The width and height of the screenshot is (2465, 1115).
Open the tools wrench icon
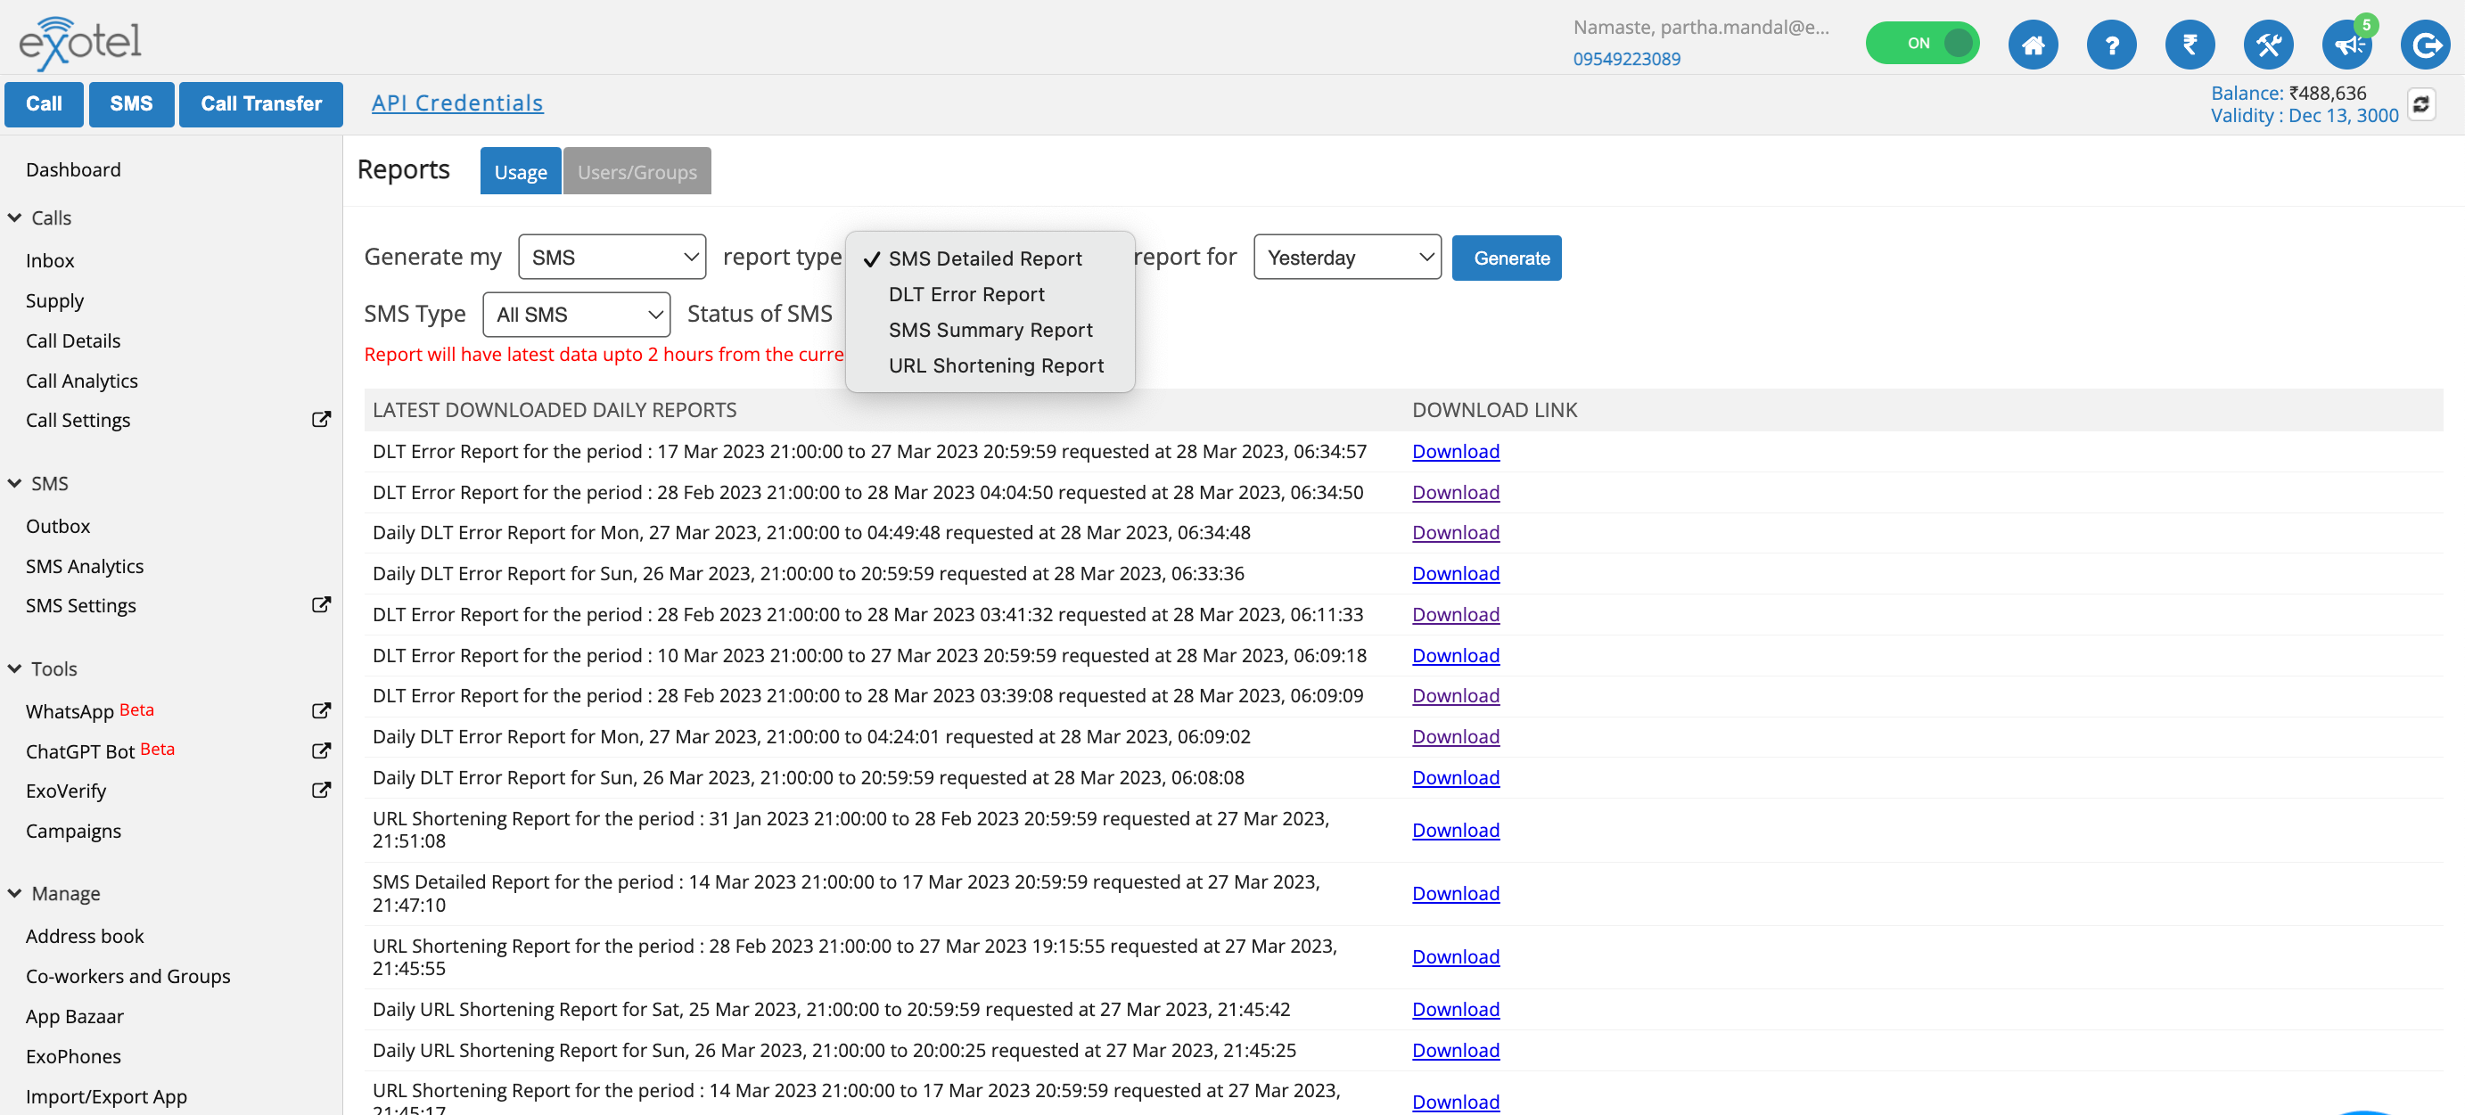coord(2268,44)
